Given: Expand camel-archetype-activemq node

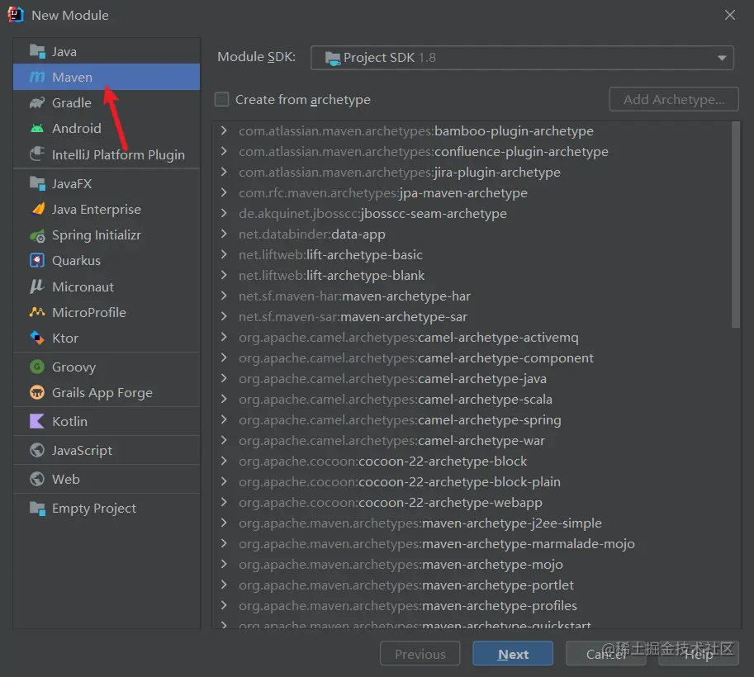Looking at the screenshot, I should pos(224,337).
